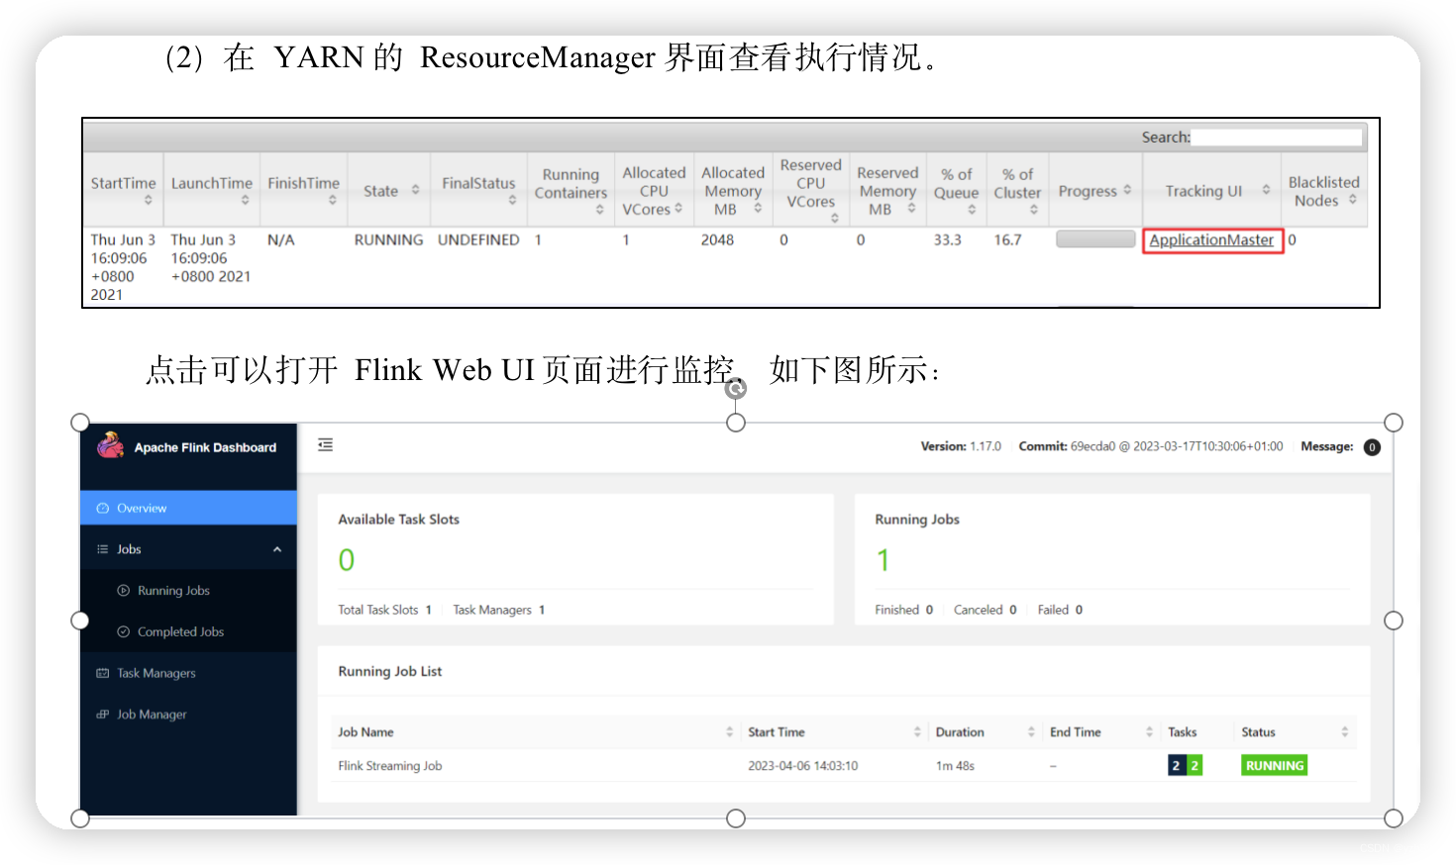Click the Jobs list icon

point(103,549)
